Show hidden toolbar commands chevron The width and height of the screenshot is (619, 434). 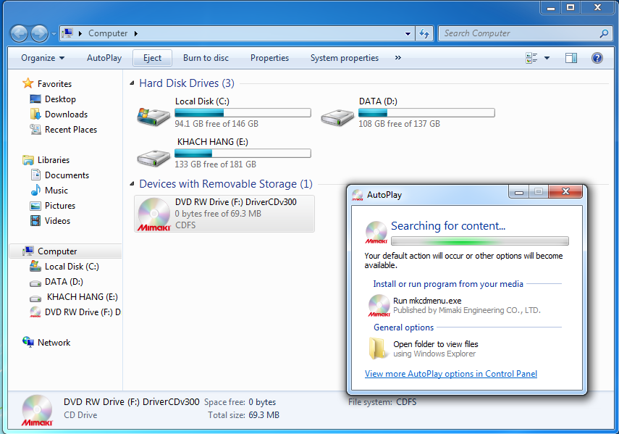click(398, 58)
